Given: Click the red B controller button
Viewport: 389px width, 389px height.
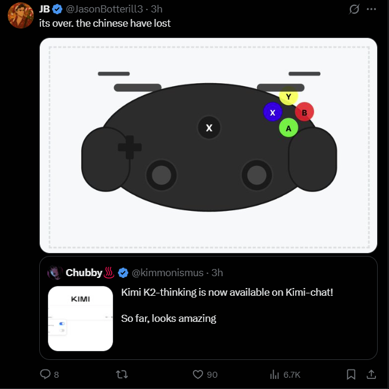Looking at the screenshot, I should point(304,112).
